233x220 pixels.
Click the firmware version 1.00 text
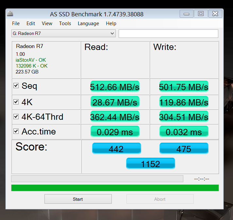coord(20,54)
